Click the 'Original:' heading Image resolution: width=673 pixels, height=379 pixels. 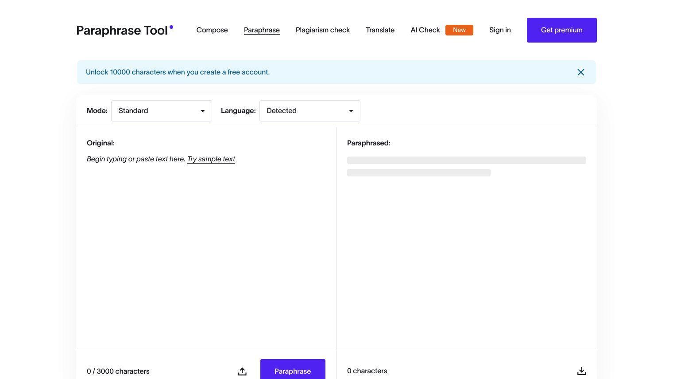point(101,143)
